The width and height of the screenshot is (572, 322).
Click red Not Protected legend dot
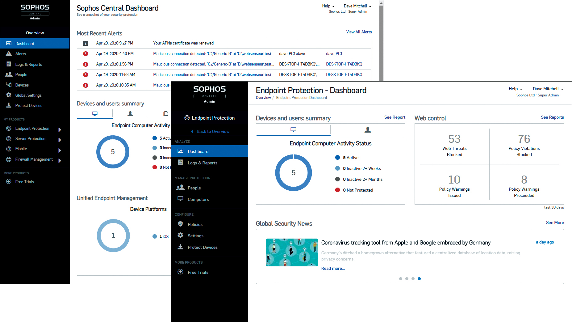coord(338,190)
